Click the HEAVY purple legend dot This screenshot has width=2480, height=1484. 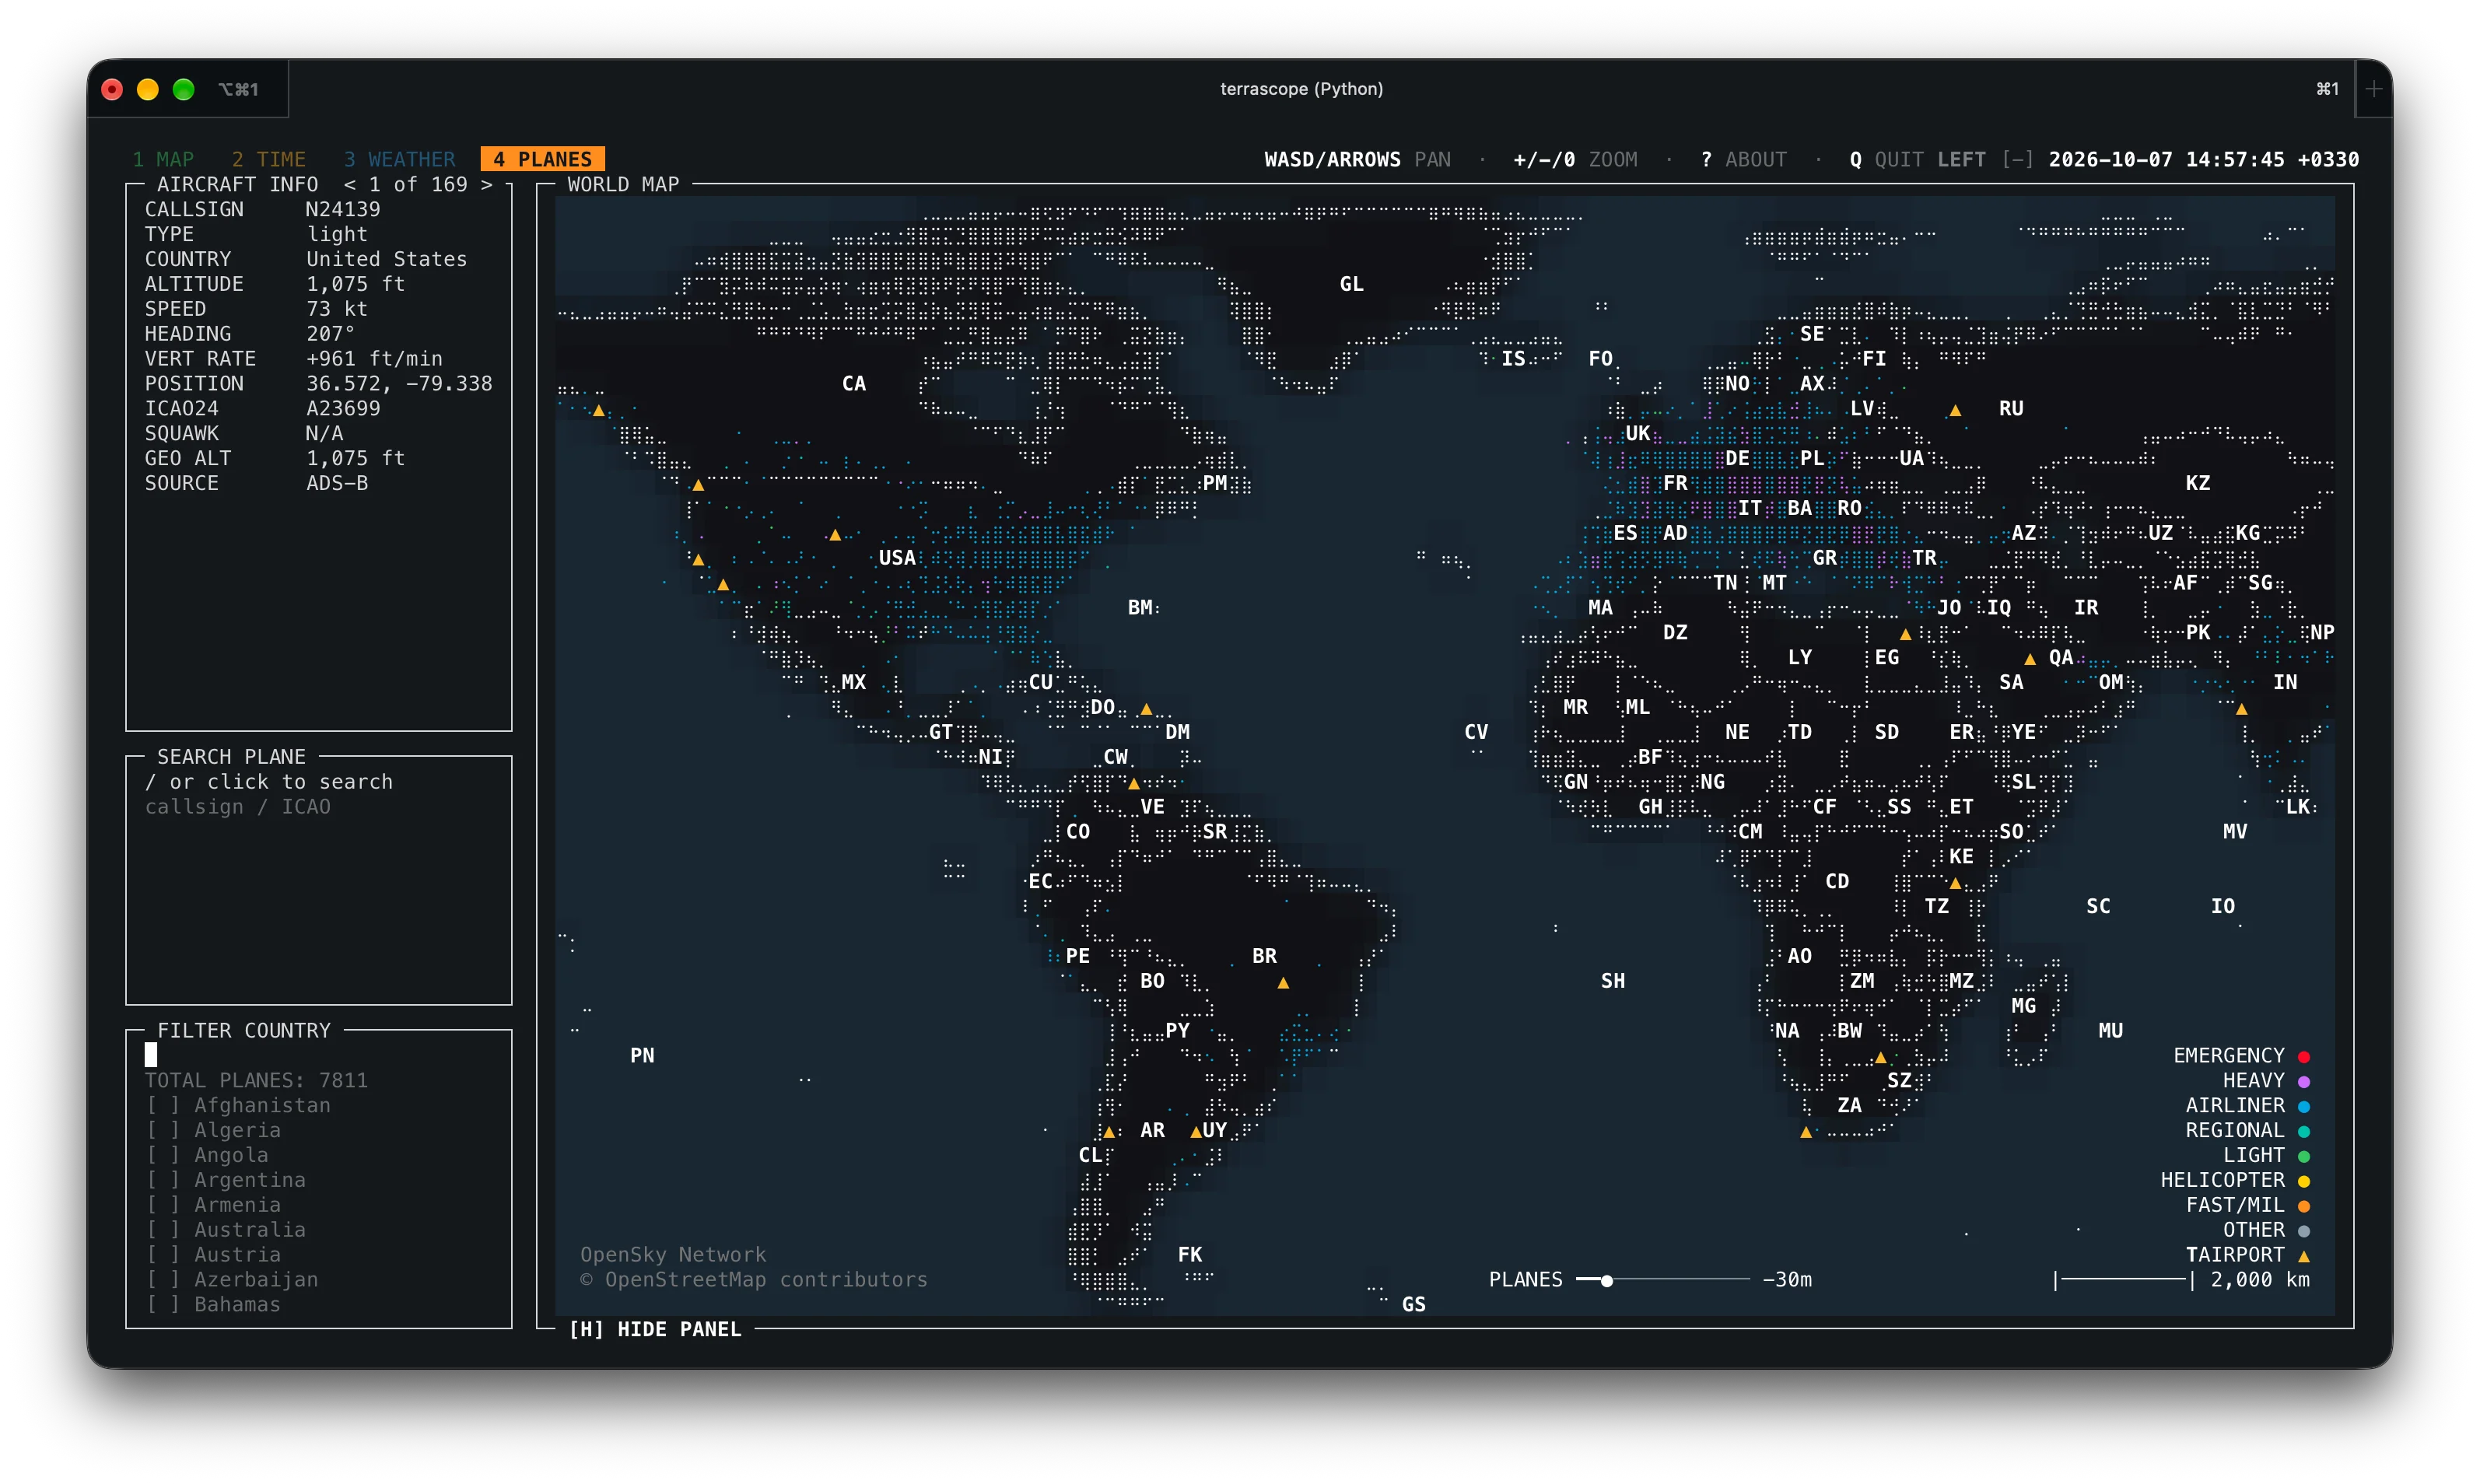[2304, 1081]
